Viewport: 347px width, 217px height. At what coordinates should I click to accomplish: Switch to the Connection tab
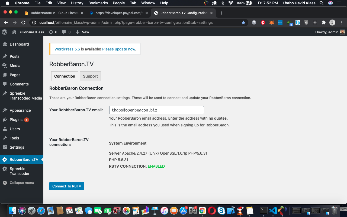point(65,76)
